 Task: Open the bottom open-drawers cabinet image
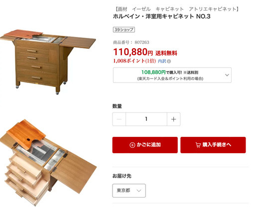[x=48, y=163]
